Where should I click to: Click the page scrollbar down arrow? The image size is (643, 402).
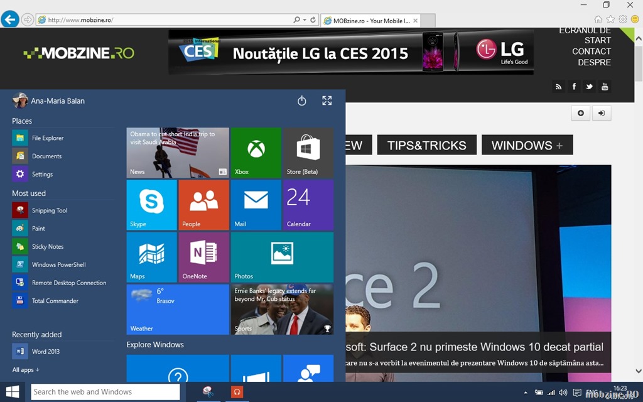639,371
